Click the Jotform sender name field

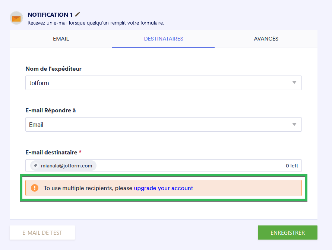(x=156, y=83)
